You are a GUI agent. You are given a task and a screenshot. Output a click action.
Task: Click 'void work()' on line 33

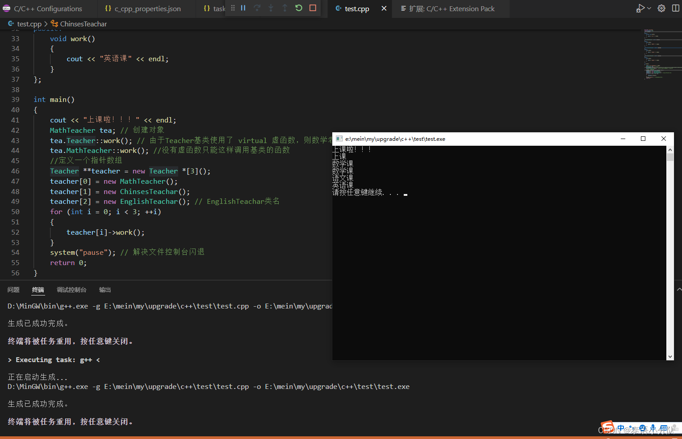click(72, 39)
